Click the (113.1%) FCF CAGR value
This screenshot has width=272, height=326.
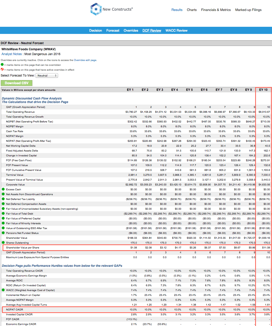pyautogui.click(x=132, y=319)
